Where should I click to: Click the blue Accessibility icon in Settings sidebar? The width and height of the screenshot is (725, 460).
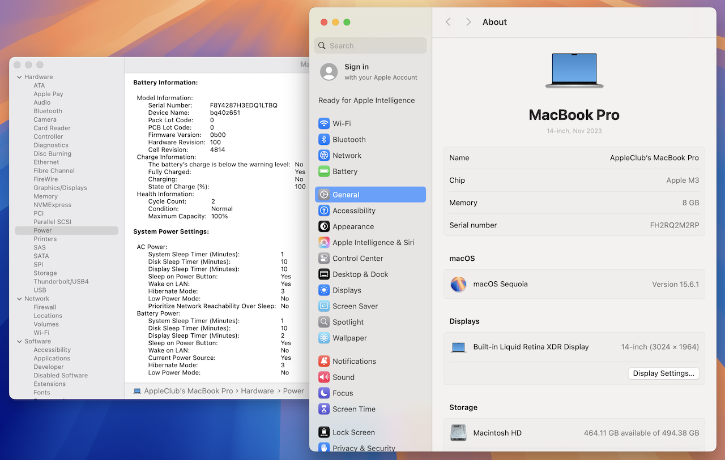pos(324,210)
